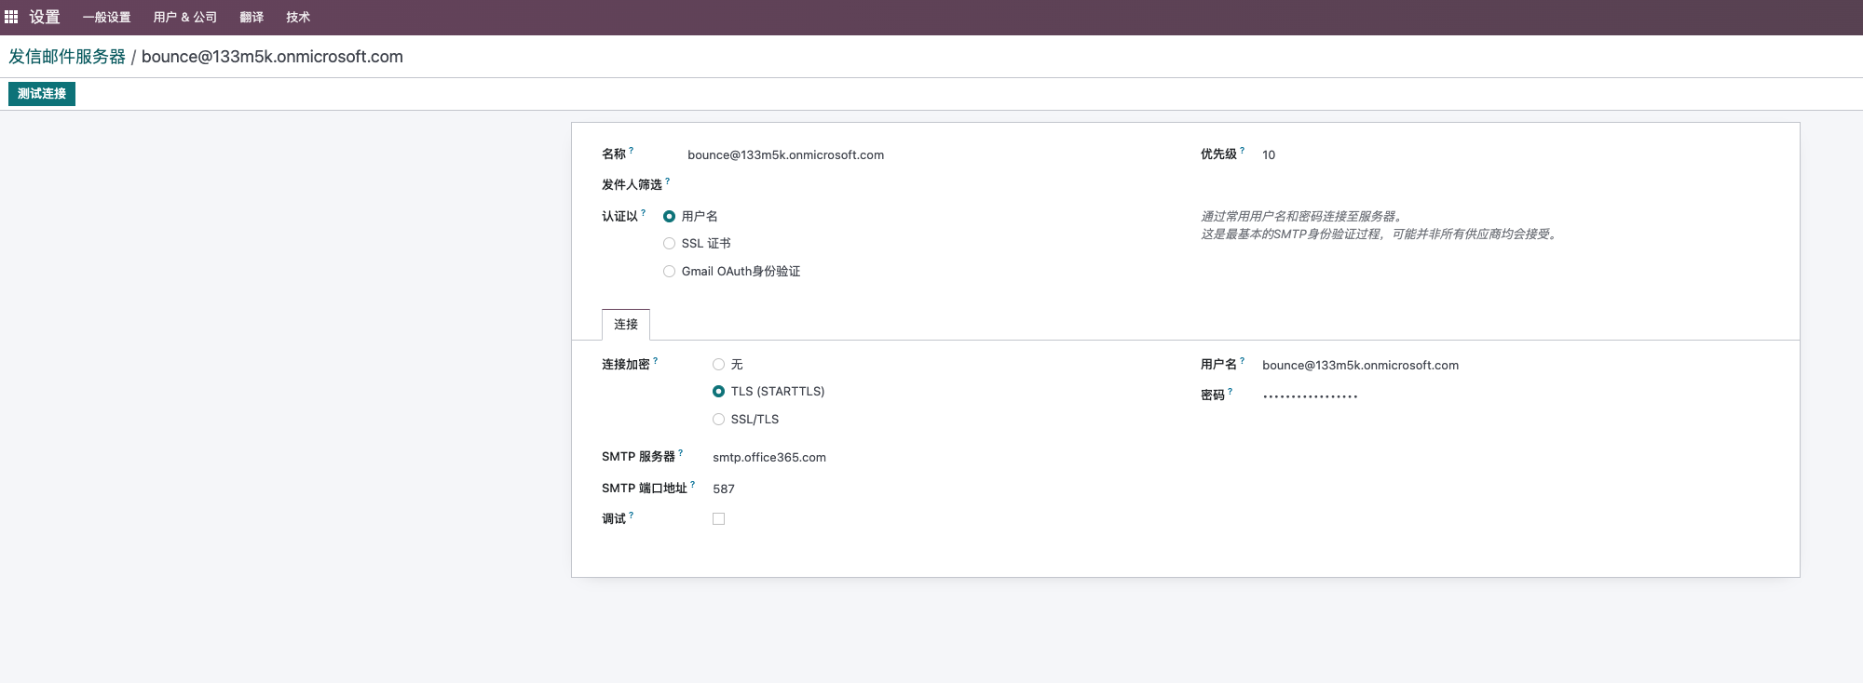
Task: Go back to 发信邮件服务器 breadcrumb
Action: click(67, 57)
